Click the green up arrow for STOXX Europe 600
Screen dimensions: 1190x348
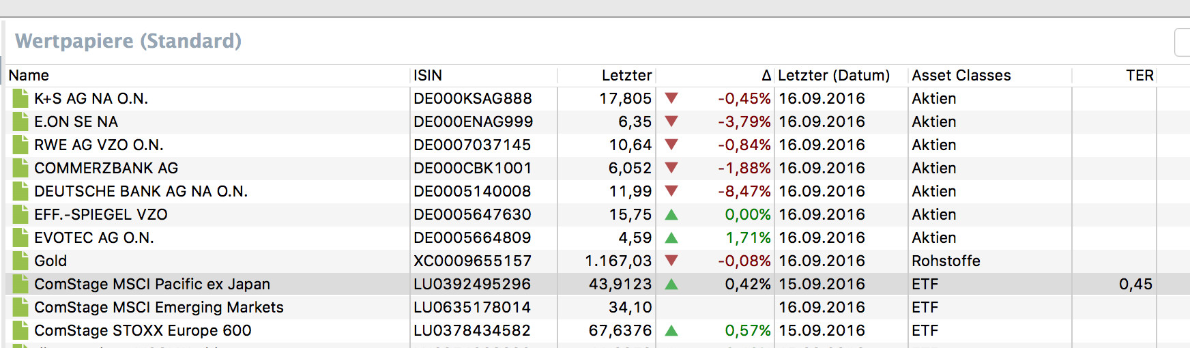(x=671, y=330)
